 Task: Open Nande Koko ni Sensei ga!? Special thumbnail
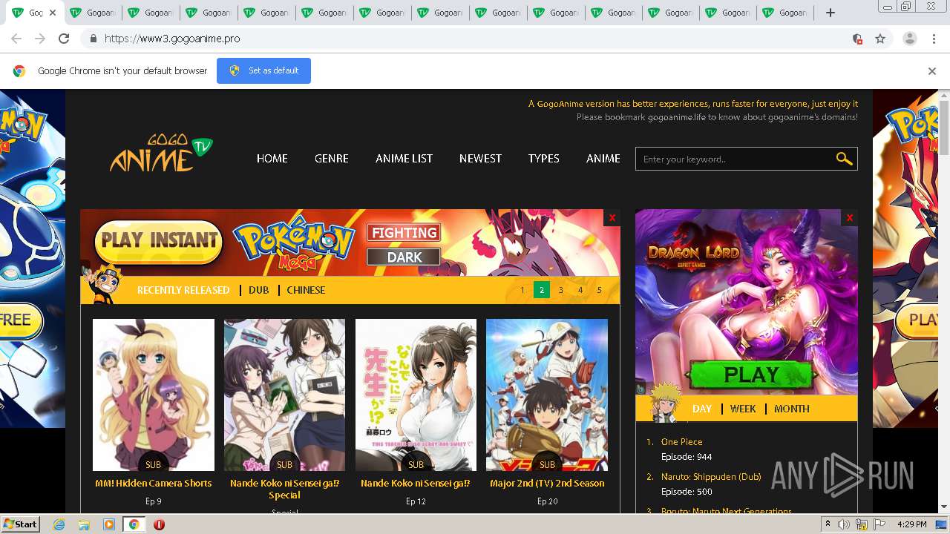pos(284,395)
